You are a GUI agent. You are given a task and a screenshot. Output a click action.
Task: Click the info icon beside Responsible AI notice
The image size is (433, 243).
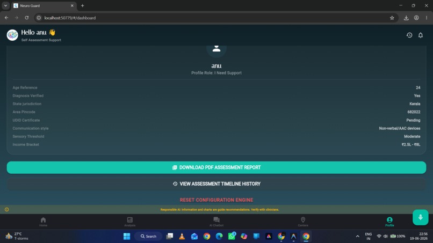point(6,209)
